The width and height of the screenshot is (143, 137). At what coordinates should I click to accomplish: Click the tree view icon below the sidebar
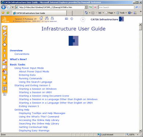coord(5,94)
